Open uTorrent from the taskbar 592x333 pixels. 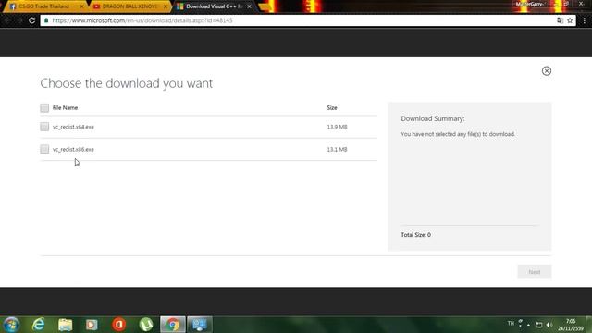146,325
